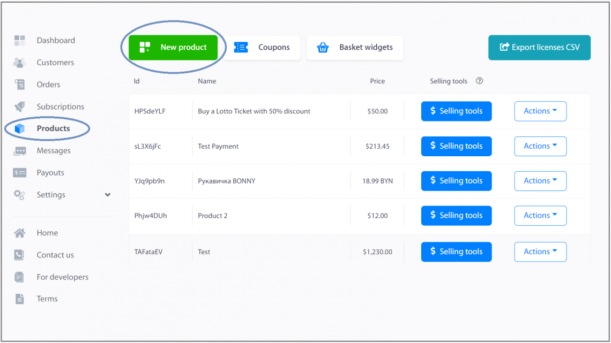Viewport: 611px width, 343px height.
Task: Open Orders using its sidebar icon
Action: pos(20,84)
